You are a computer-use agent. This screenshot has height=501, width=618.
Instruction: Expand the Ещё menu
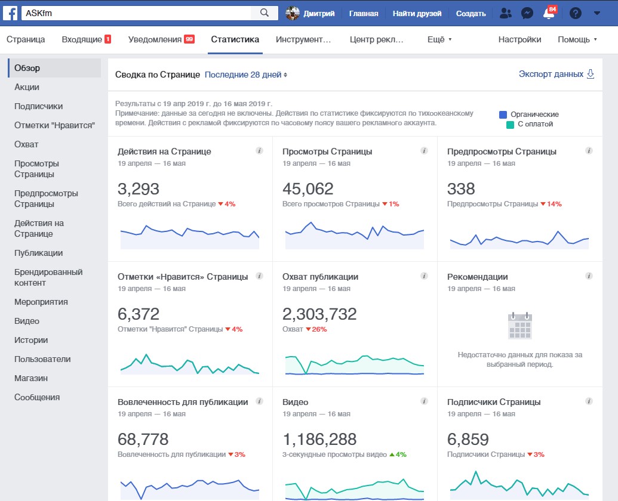[x=439, y=39]
